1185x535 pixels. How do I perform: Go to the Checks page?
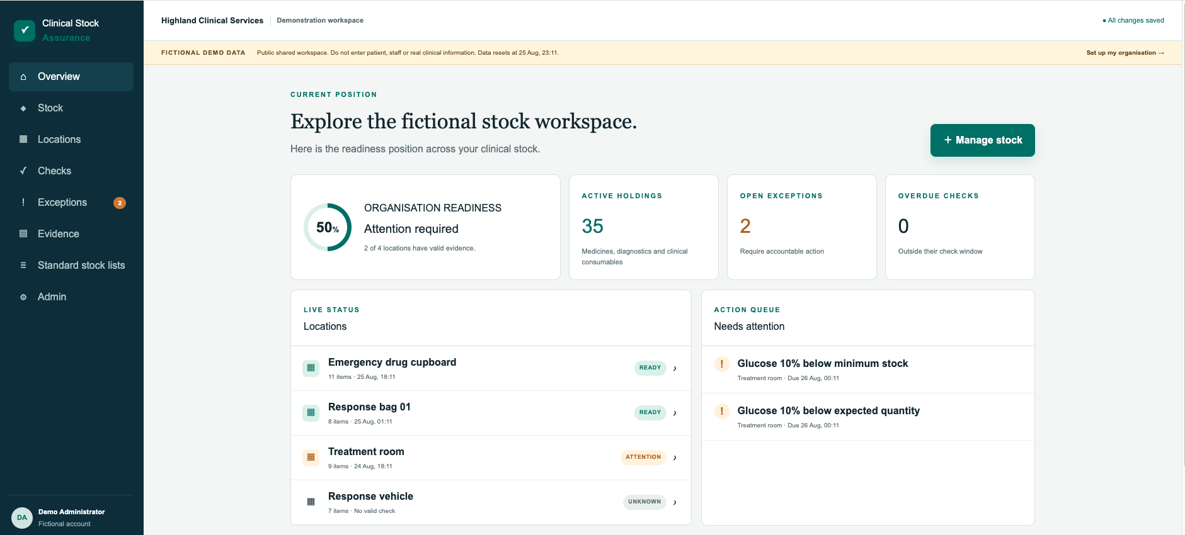pos(71,171)
